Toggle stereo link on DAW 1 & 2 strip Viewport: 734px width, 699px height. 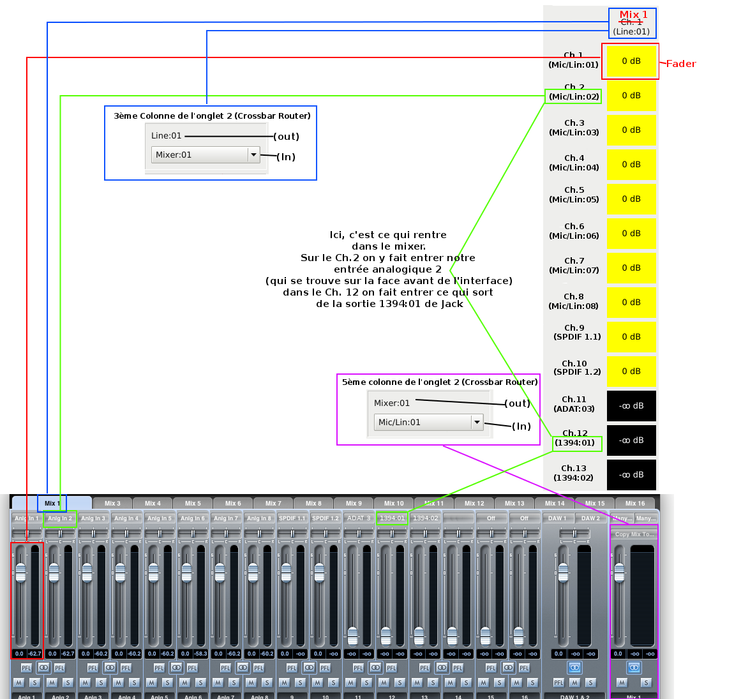coord(575,668)
